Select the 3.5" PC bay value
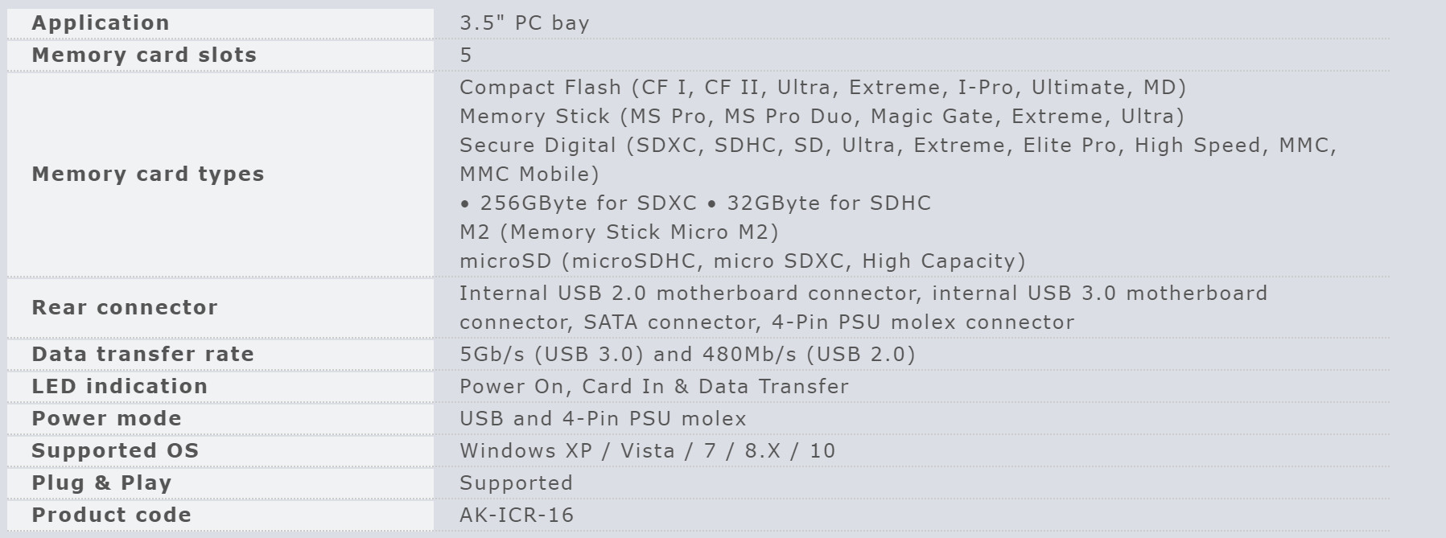Viewport: 1446px width, 538px height. pyautogui.click(x=525, y=23)
